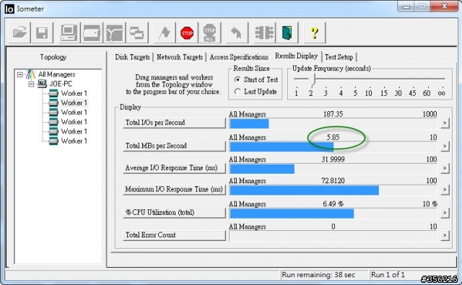462x285 pixels.
Task: Start a new manager from the computer icon
Action: [69, 32]
